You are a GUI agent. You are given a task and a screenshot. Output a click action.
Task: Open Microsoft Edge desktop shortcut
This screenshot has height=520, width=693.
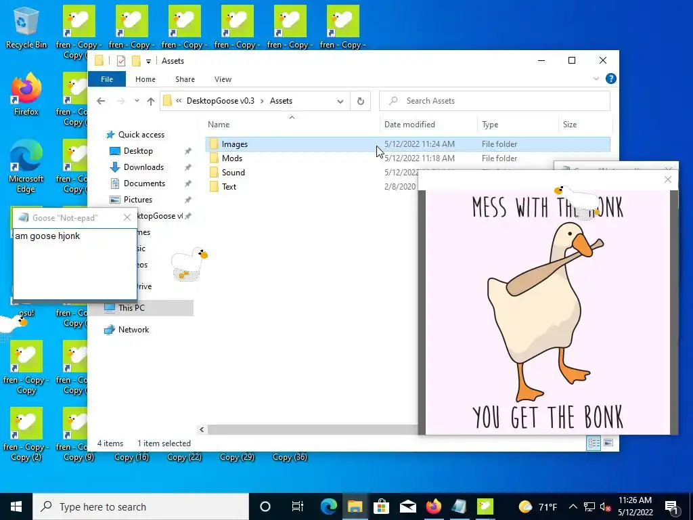tap(26, 167)
